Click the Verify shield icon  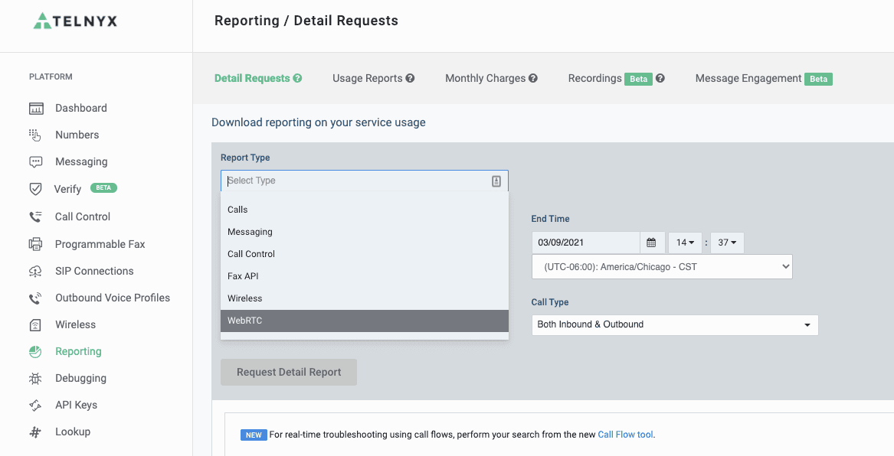tap(35, 189)
